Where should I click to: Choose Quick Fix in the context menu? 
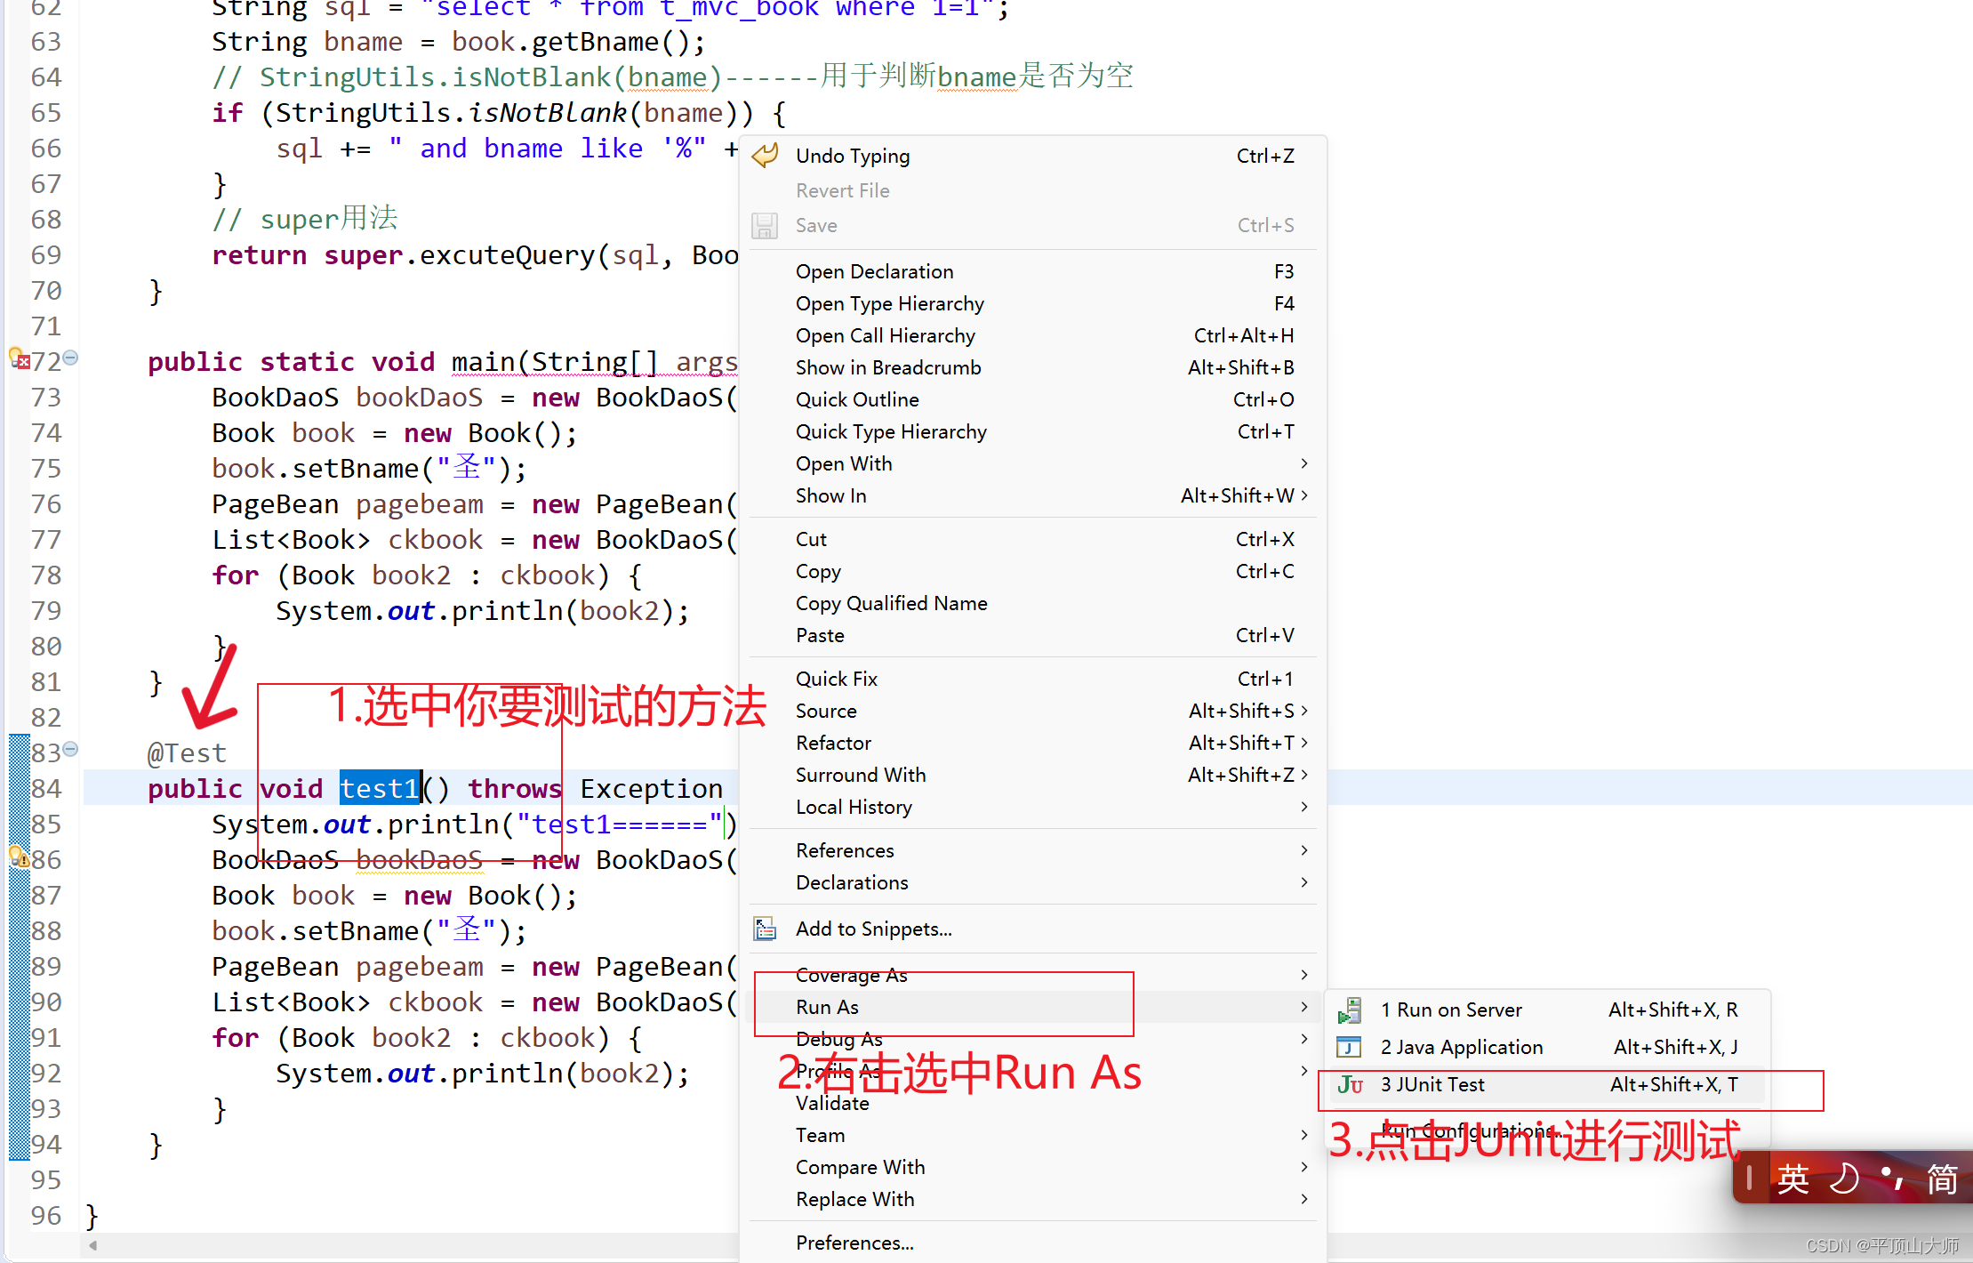pyautogui.click(x=836, y=679)
